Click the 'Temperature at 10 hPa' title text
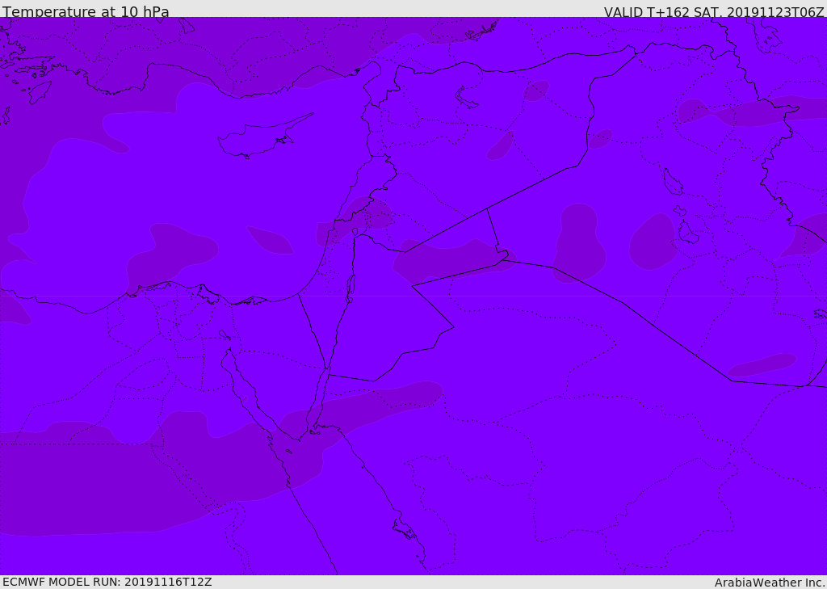The height and width of the screenshot is (589, 827). tap(86, 11)
